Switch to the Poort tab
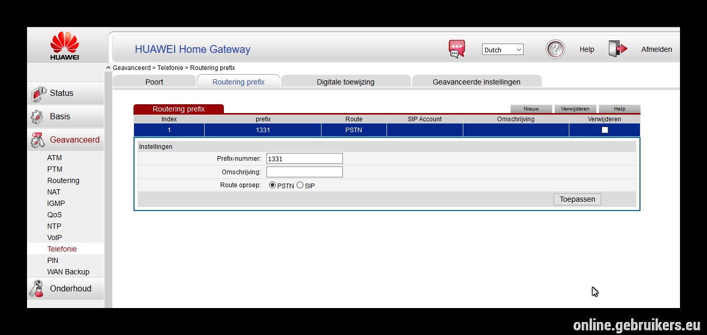 point(154,81)
